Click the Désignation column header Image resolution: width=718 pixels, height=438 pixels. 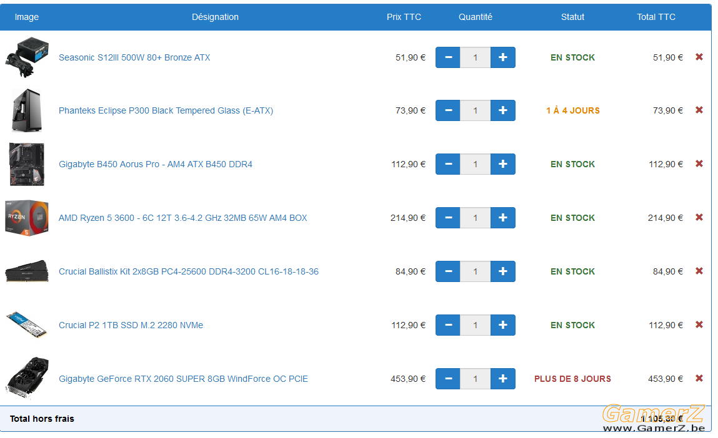coord(215,17)
